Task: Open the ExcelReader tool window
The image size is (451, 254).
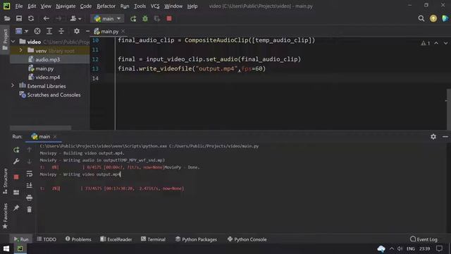Action: point(116,239)
